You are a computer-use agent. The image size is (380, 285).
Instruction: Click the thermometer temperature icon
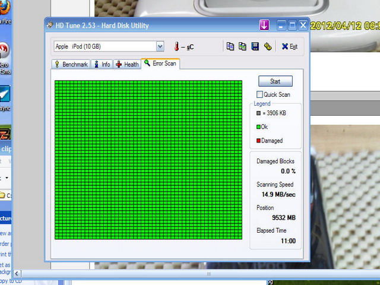coord(176,46)
